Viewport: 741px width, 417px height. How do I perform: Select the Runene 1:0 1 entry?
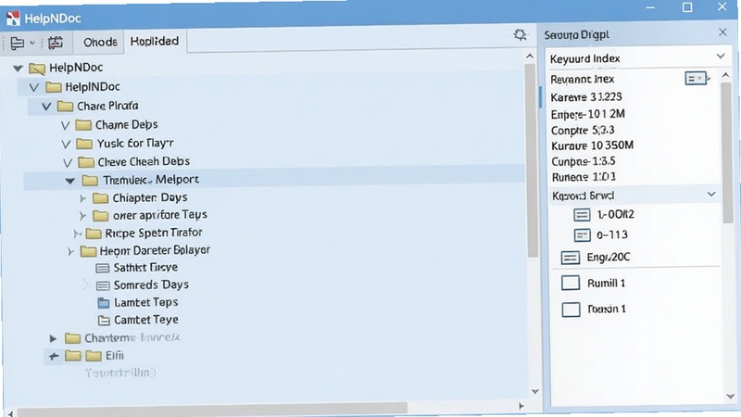pos(584,177)
